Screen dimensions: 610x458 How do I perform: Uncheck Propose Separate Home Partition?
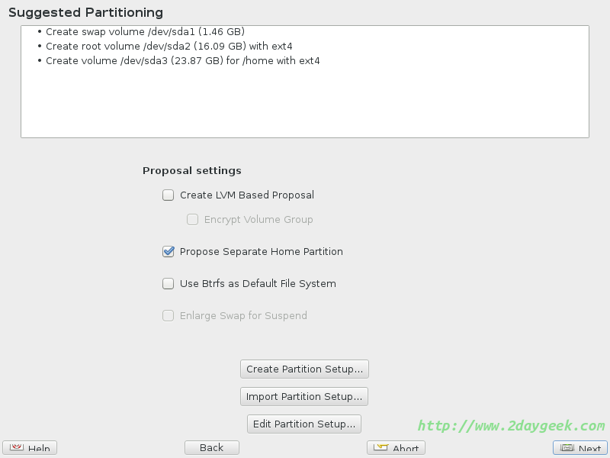click(169, 252)
